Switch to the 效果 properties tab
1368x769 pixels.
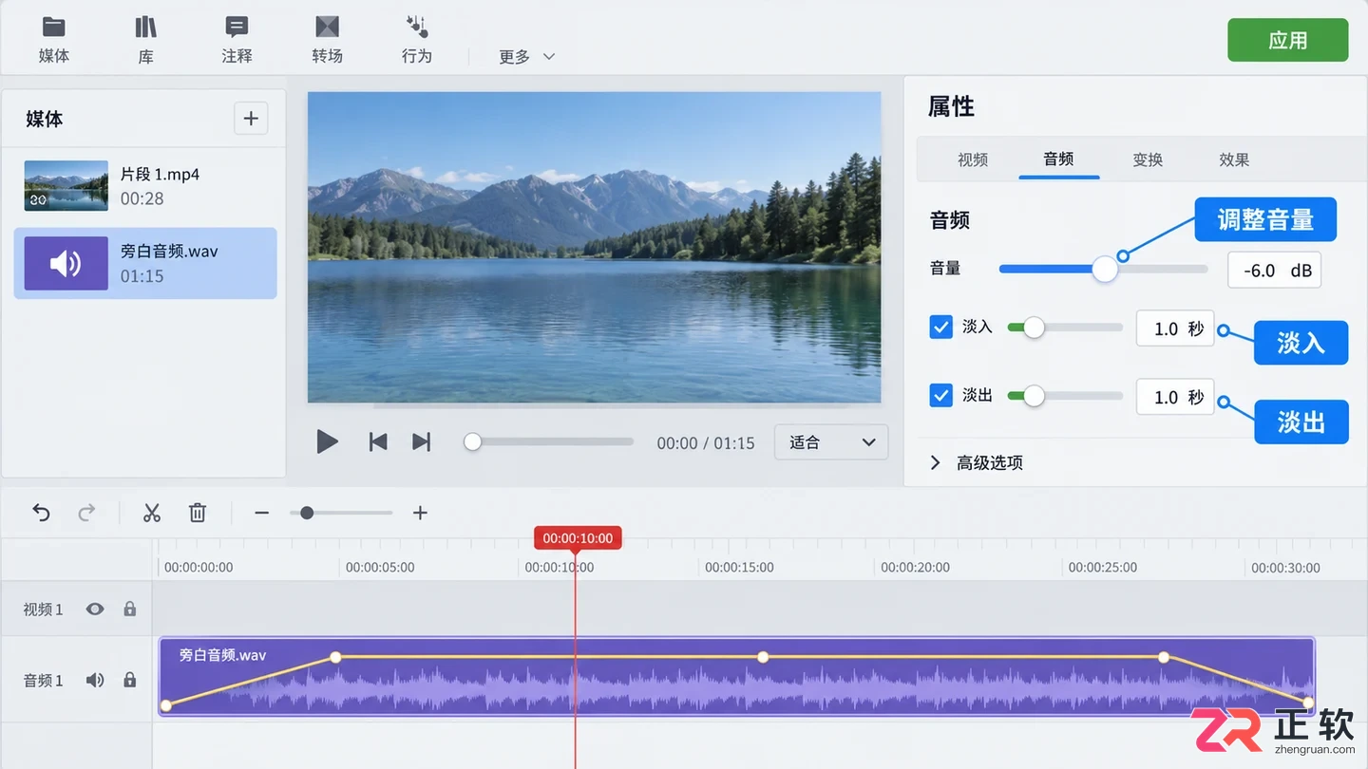1234,159
